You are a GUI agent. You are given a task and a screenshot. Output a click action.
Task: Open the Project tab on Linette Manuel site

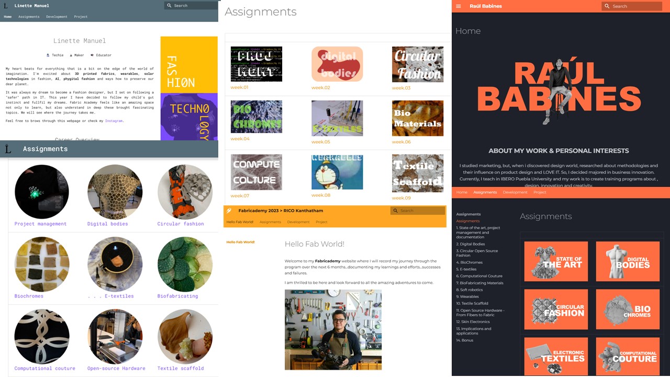pyautogui.click(x=81, y=17)
